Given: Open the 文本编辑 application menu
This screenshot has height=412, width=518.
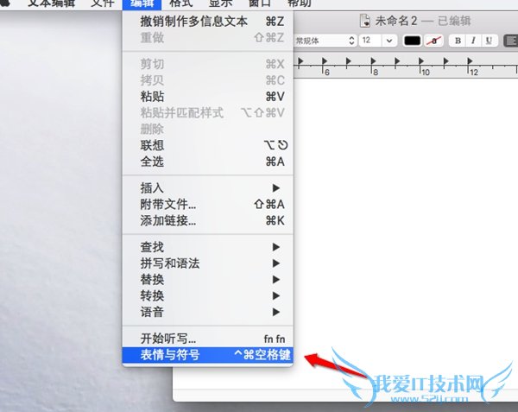Looking at the screenshot, I should pos(52,3).
